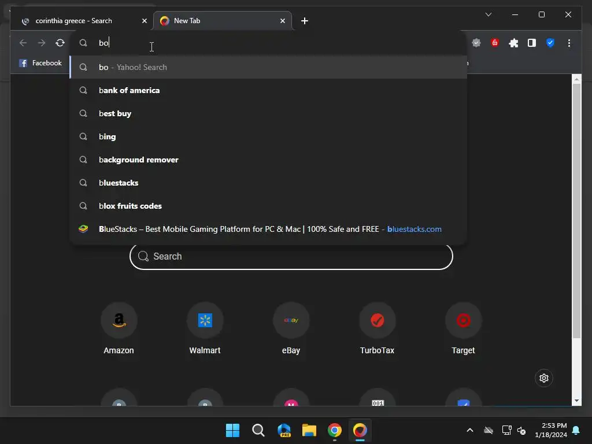Click the address bar containing 'bo'
Screen dimensions: 592x444
pyautogui.click(x=268, y=43)
